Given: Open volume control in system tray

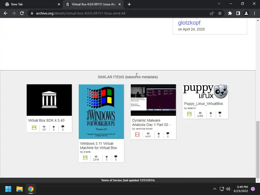Looking at the screenshot, I should pyautogui.click(x=228, y=189).
